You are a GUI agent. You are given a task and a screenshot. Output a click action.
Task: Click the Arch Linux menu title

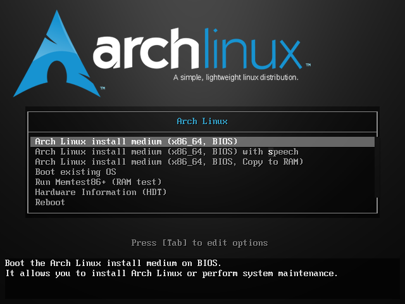click(202, 121)
